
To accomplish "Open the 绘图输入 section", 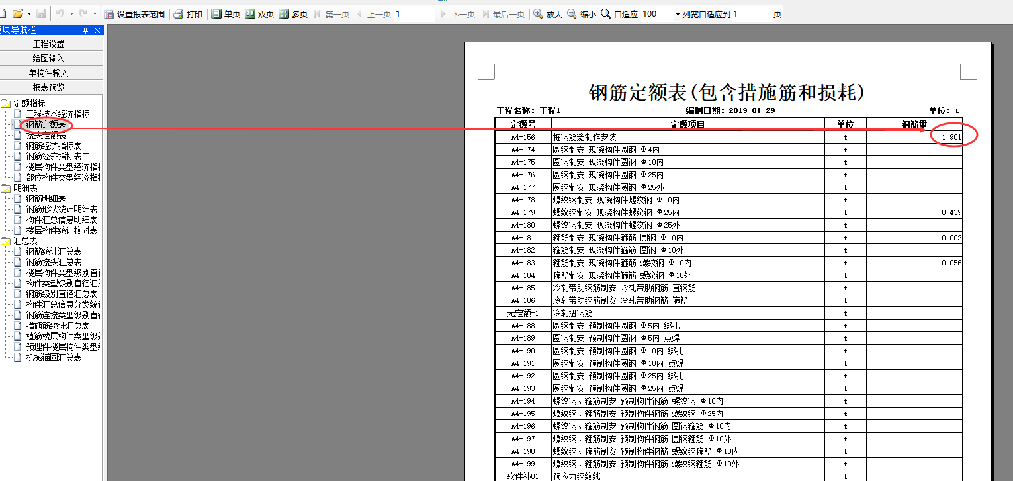I will pyautogui.click(x=51, y=58).
